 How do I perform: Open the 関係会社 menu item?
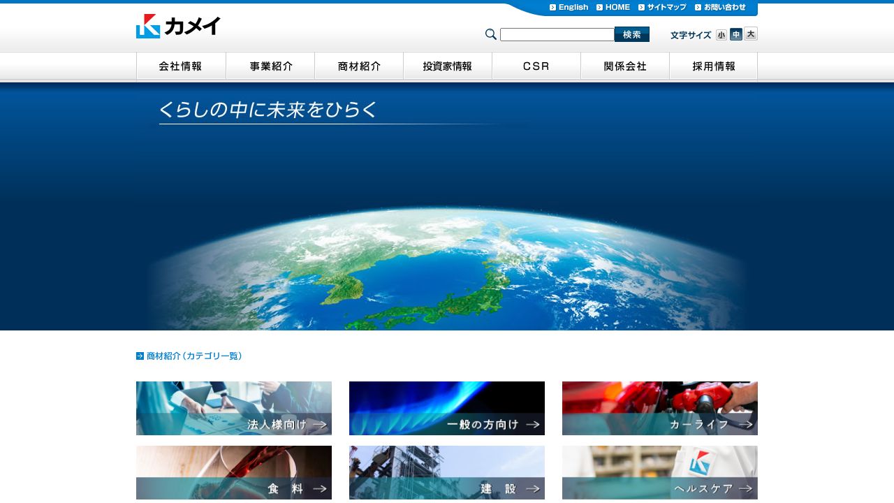coord(625,66)
